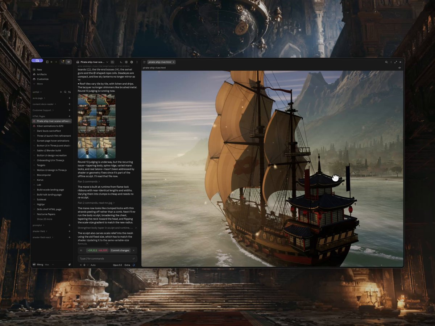Screen dimensions: 435x326
Task: Click the folder icon beside the chat title
Action: click(112, 62)
